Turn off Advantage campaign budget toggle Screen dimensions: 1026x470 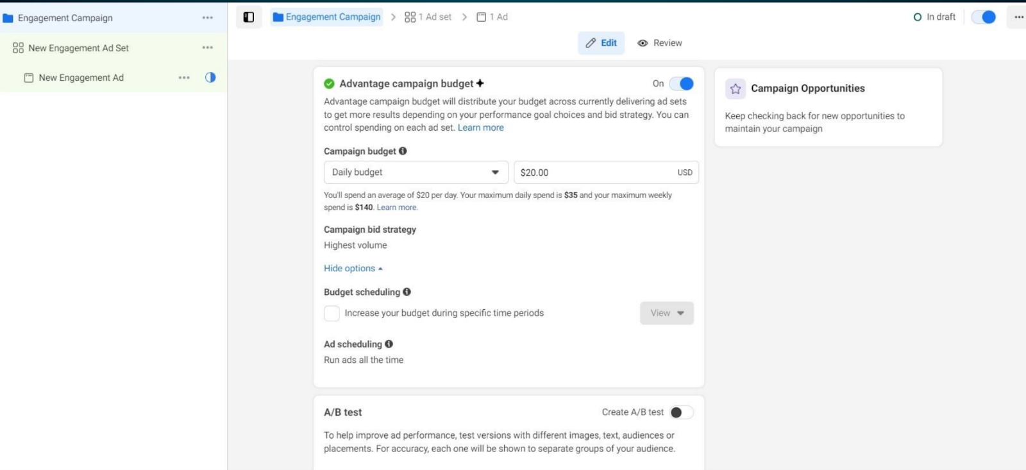pyautogui.click(x=681, y=84)
